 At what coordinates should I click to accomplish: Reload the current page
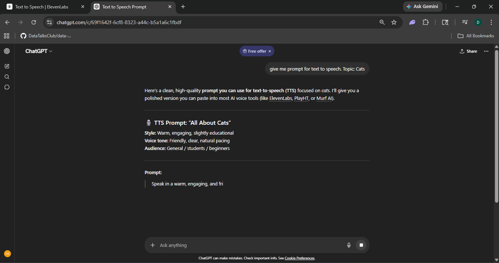click(x=34, y=22)
